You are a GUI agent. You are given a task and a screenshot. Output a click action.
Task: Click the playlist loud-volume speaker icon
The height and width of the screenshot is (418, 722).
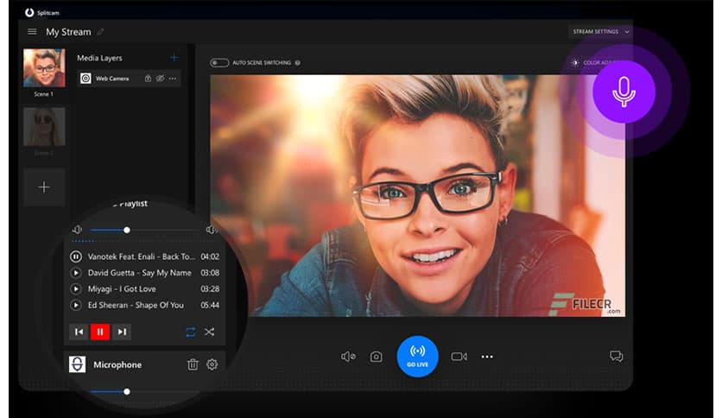click(211, 229)
